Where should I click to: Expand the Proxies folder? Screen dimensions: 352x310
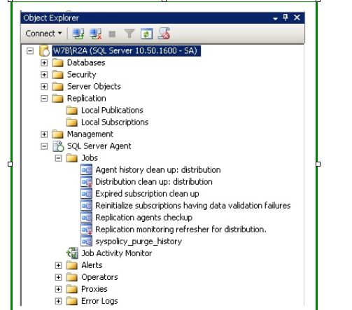click(x=58, y=289)
